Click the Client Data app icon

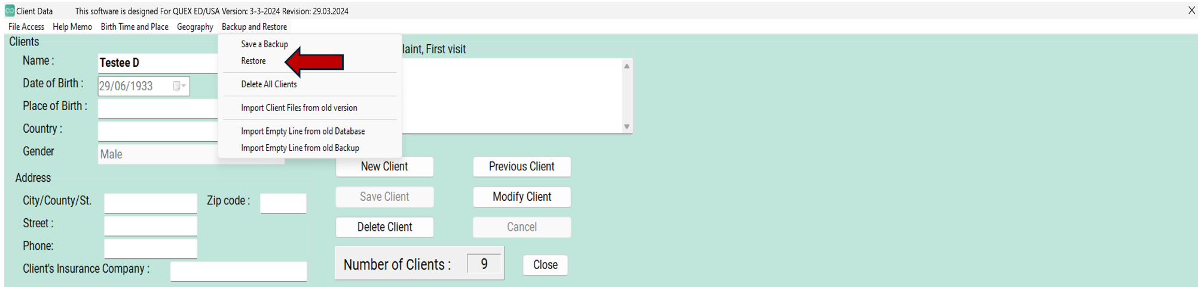10,11
